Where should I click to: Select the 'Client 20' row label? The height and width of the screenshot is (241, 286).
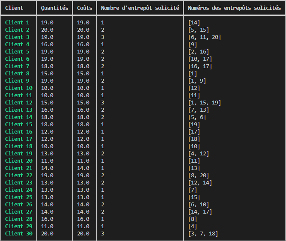click(x=18, y=161)
